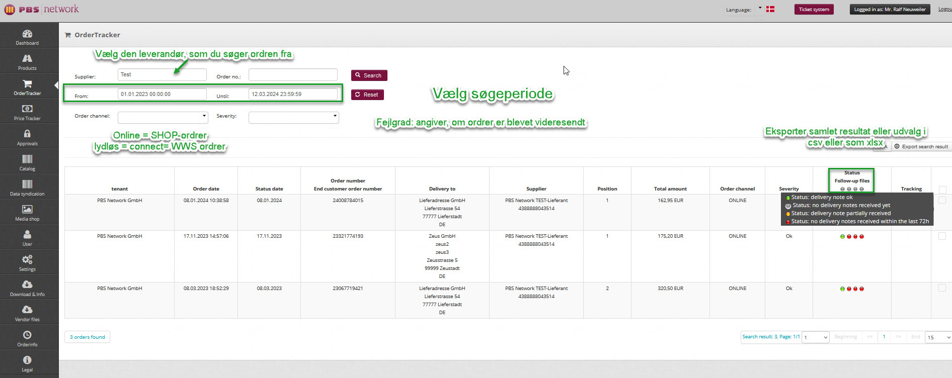The image size is (952, 378).
Task: Open the page number dropdown
Action: click(x=816, y=337)
